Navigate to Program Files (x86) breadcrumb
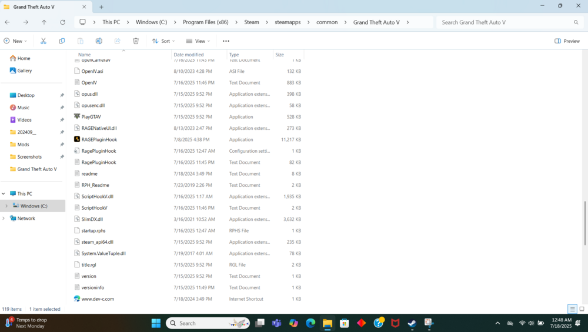Image resolution: width=588 pixels, height=332 pixels. point(205,22)
